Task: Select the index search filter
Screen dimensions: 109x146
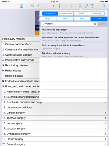Action: pos(65,19)
